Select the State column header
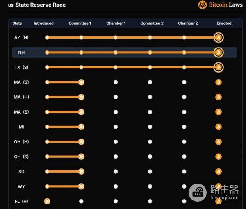 coord(17,23)
